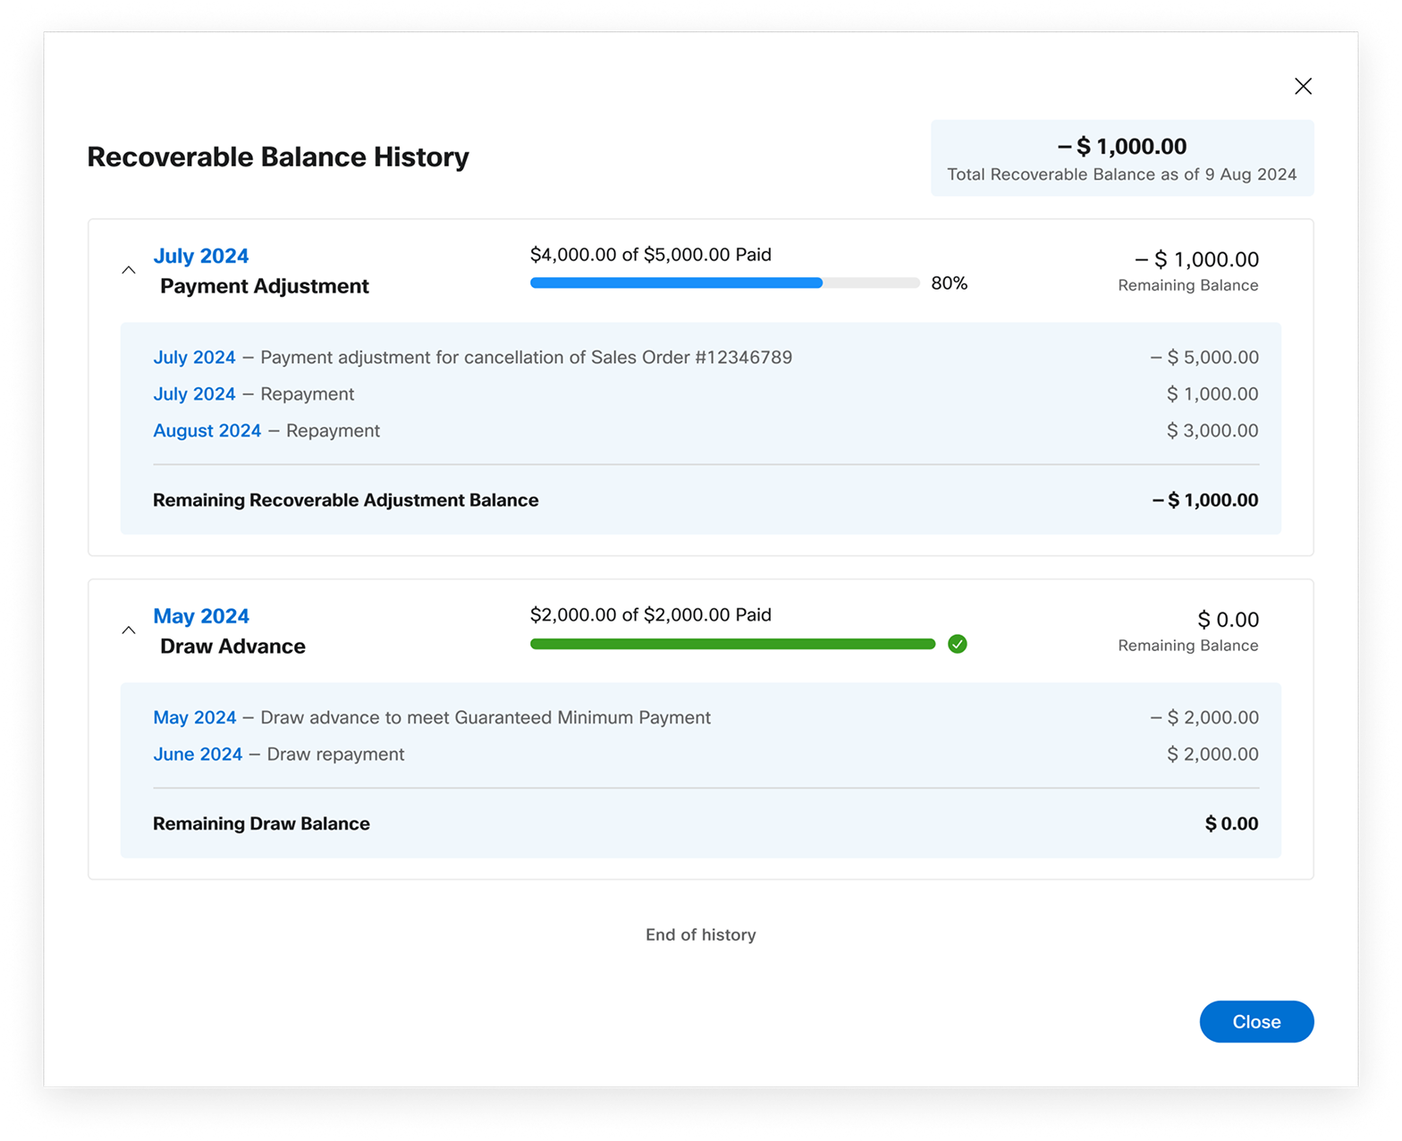Collapse the May 2024 Draw Advance section
Screen dimensions: 1402x1141
[129, 630]
